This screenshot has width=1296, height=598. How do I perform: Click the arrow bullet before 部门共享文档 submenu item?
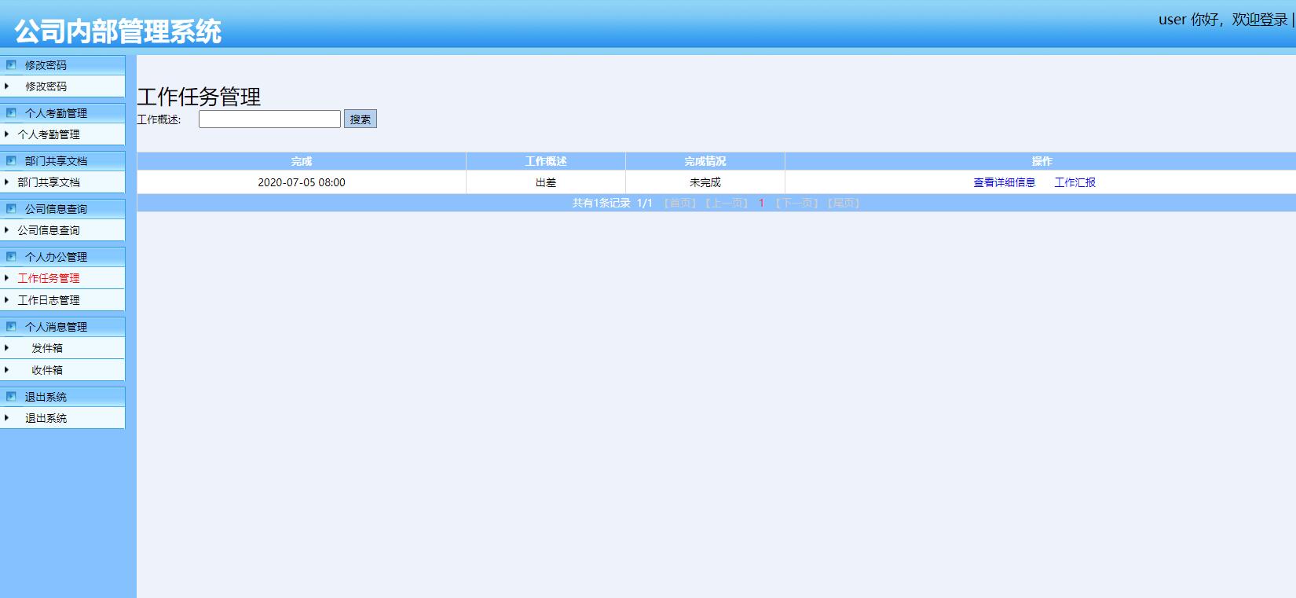click(x=6, y=182)
